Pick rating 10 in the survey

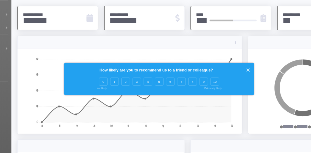pos(215,82)
